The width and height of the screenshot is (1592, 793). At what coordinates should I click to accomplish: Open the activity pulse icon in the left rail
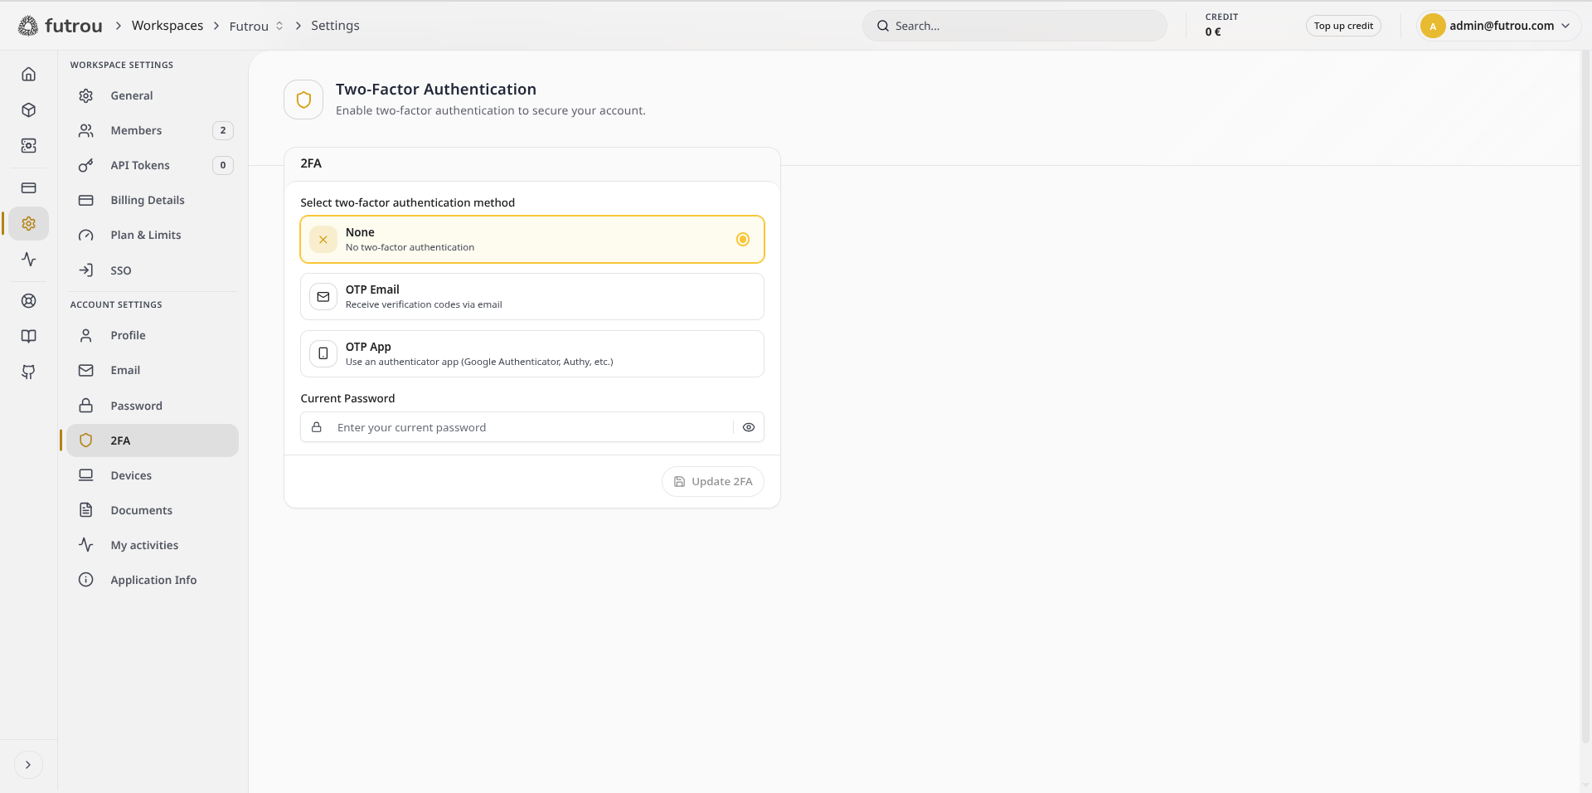[x=29, y=260]
